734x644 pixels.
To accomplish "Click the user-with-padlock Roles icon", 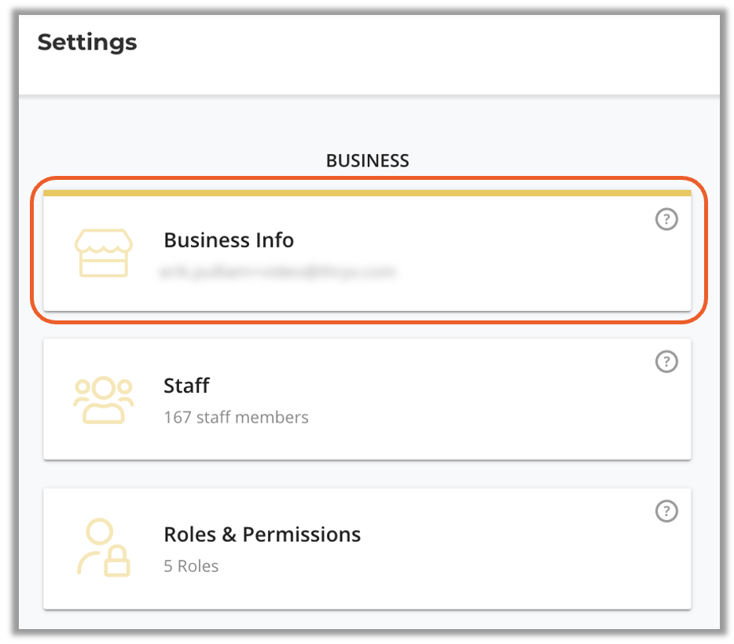I will pos(103,548).
